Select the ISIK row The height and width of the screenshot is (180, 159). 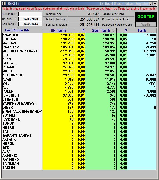click(x=79, y=55)
